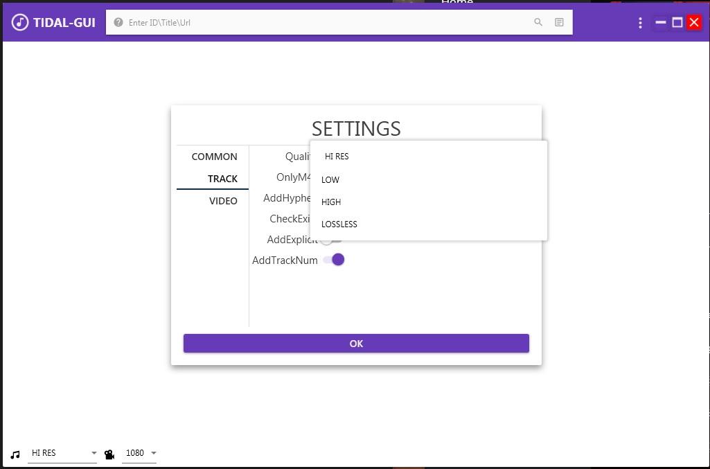Disable the AddTrackNum toggle
710x469 pixels.
pos(334,260)
